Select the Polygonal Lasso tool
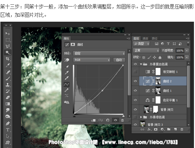195x148 pixels. tap(8, 46)
